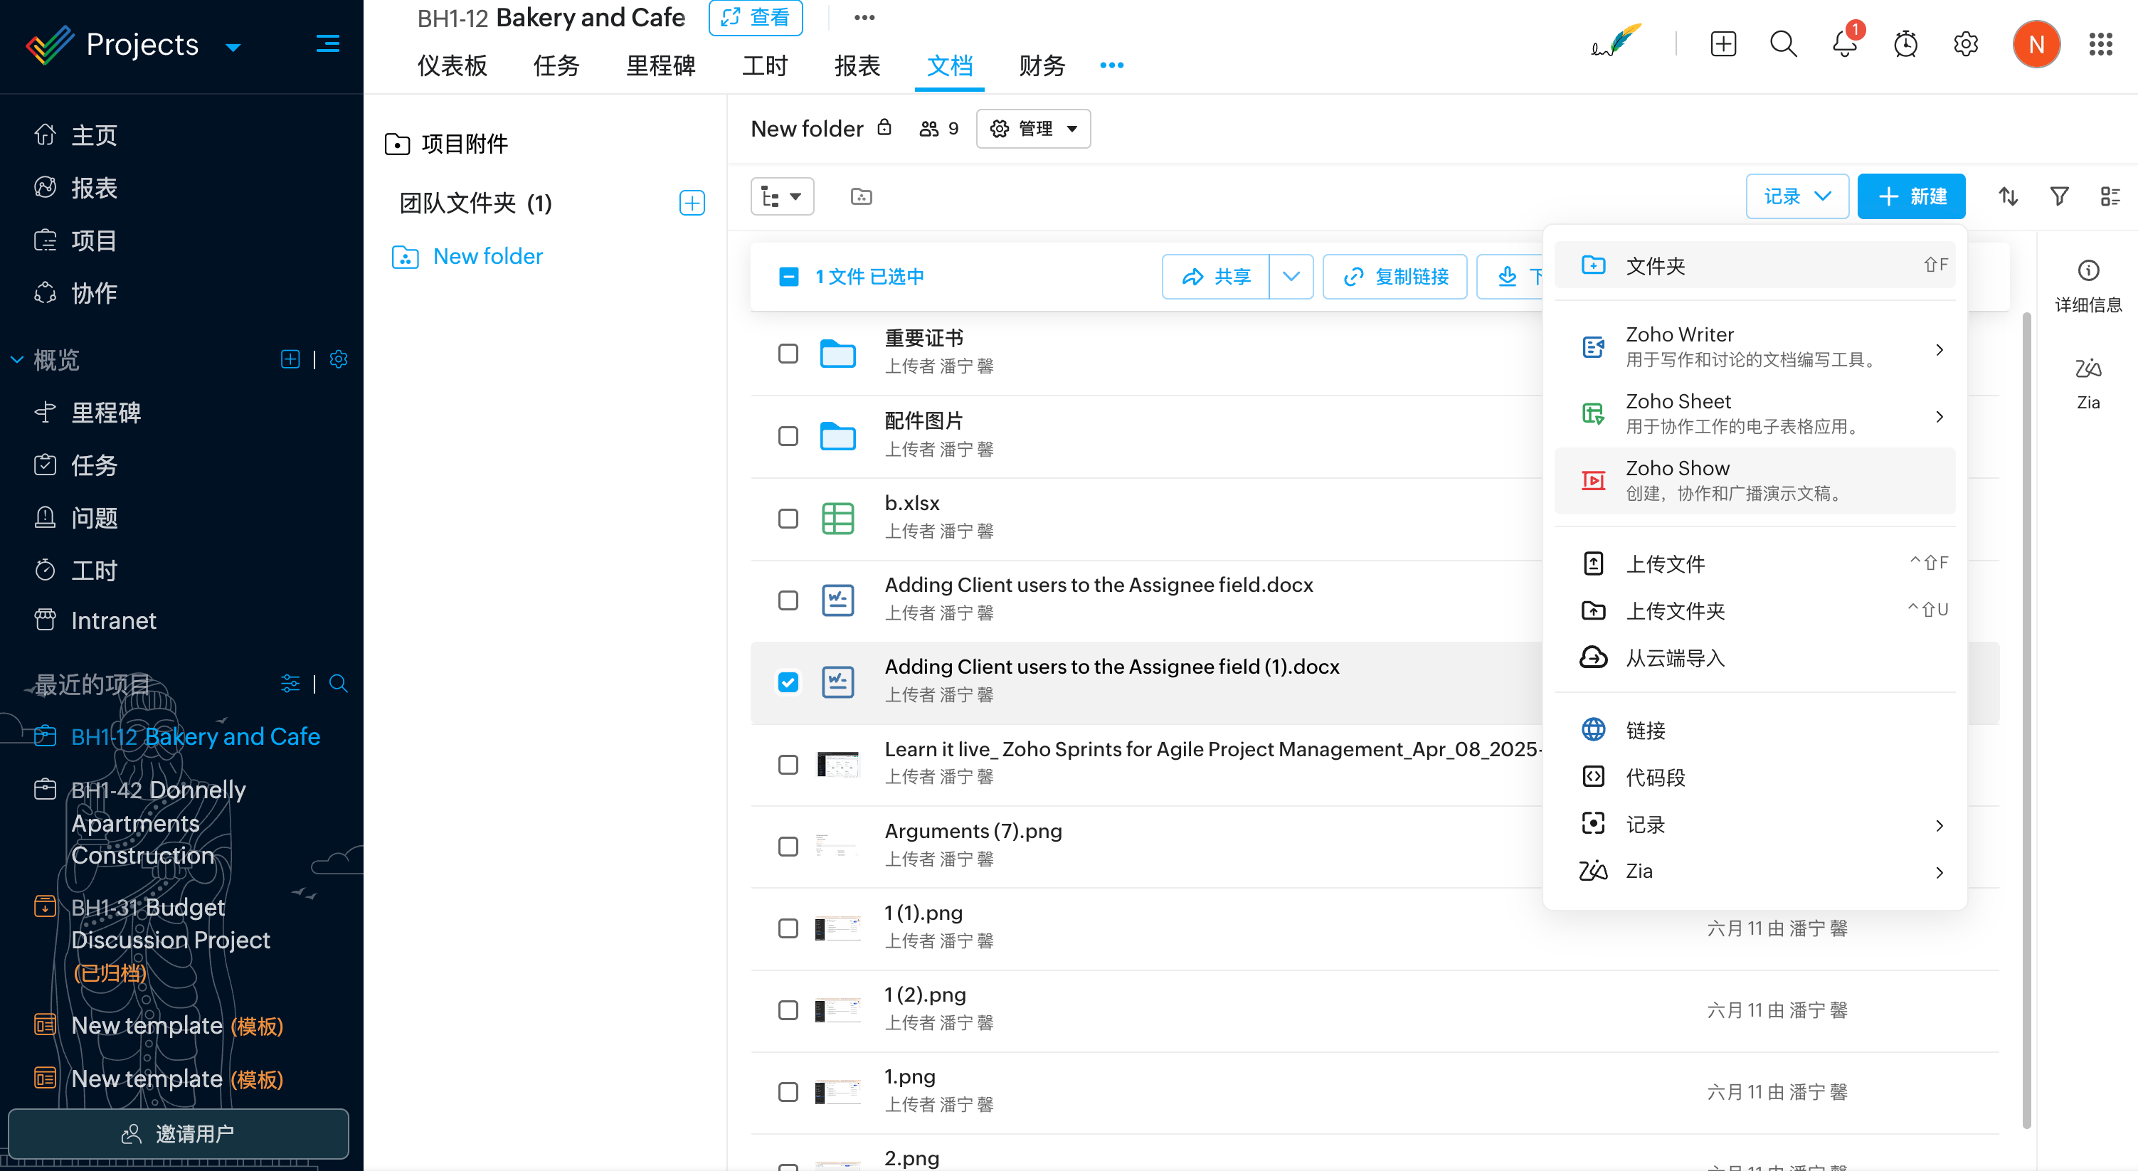Open the 管理 dropdown
2138x1171 pixels.
tap(1033, 129)
